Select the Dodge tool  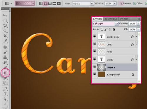[5, 83]
